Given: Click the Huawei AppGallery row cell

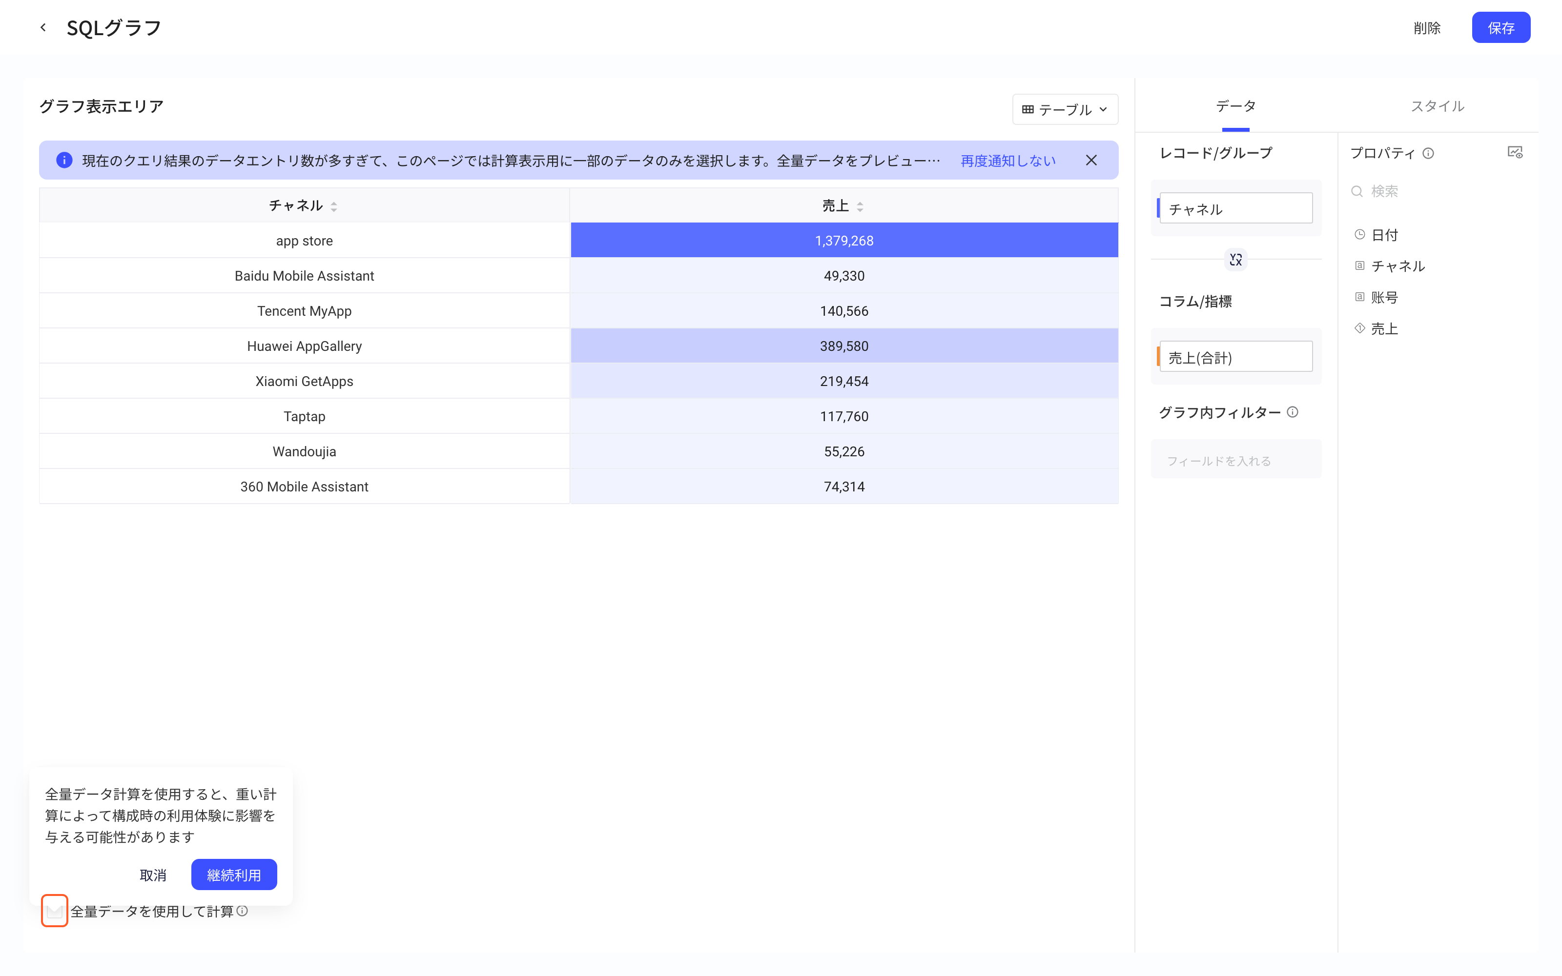Looking at the screenshot, I should 305,346.
